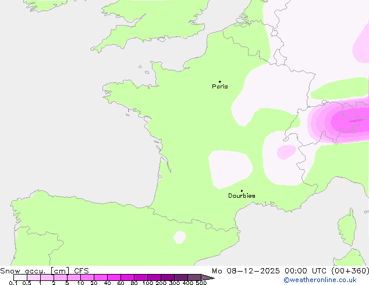Select the 100–200 cm legend swatch
369x285 pixels.
(x=154, y=277)
